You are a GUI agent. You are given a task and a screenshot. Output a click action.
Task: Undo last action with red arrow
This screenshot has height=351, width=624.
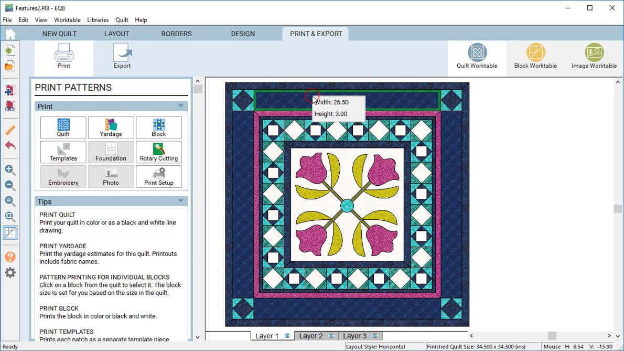[x=10, y=146]
